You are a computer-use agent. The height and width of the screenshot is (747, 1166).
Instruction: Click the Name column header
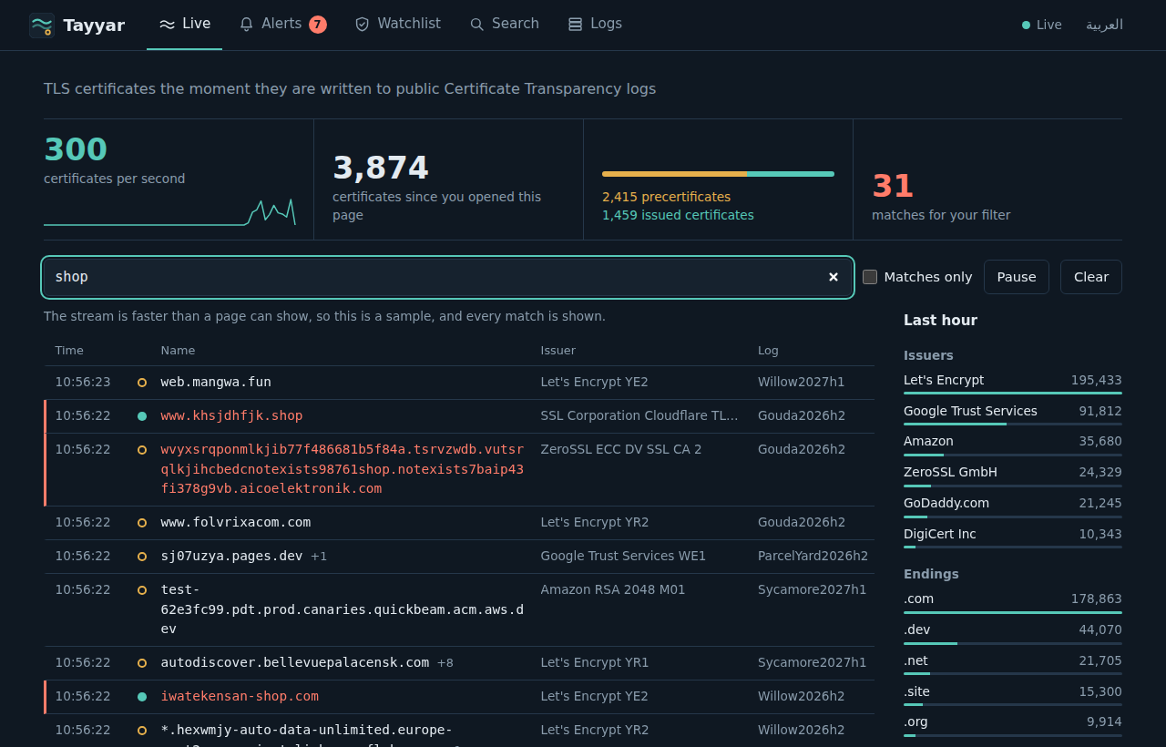click(x=178, y=351)
